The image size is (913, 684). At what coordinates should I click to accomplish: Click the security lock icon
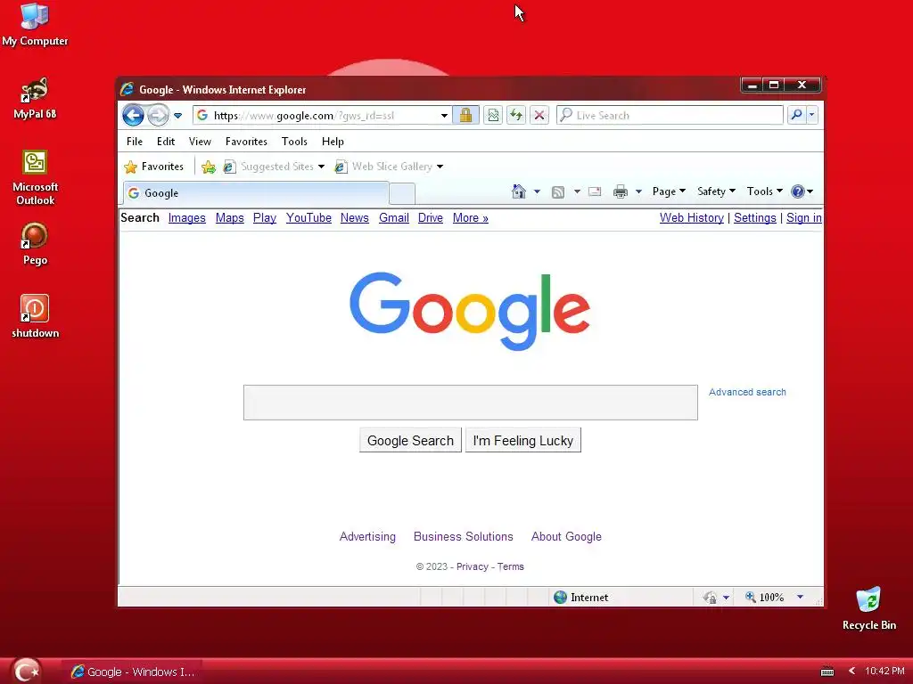click(465, 115)
